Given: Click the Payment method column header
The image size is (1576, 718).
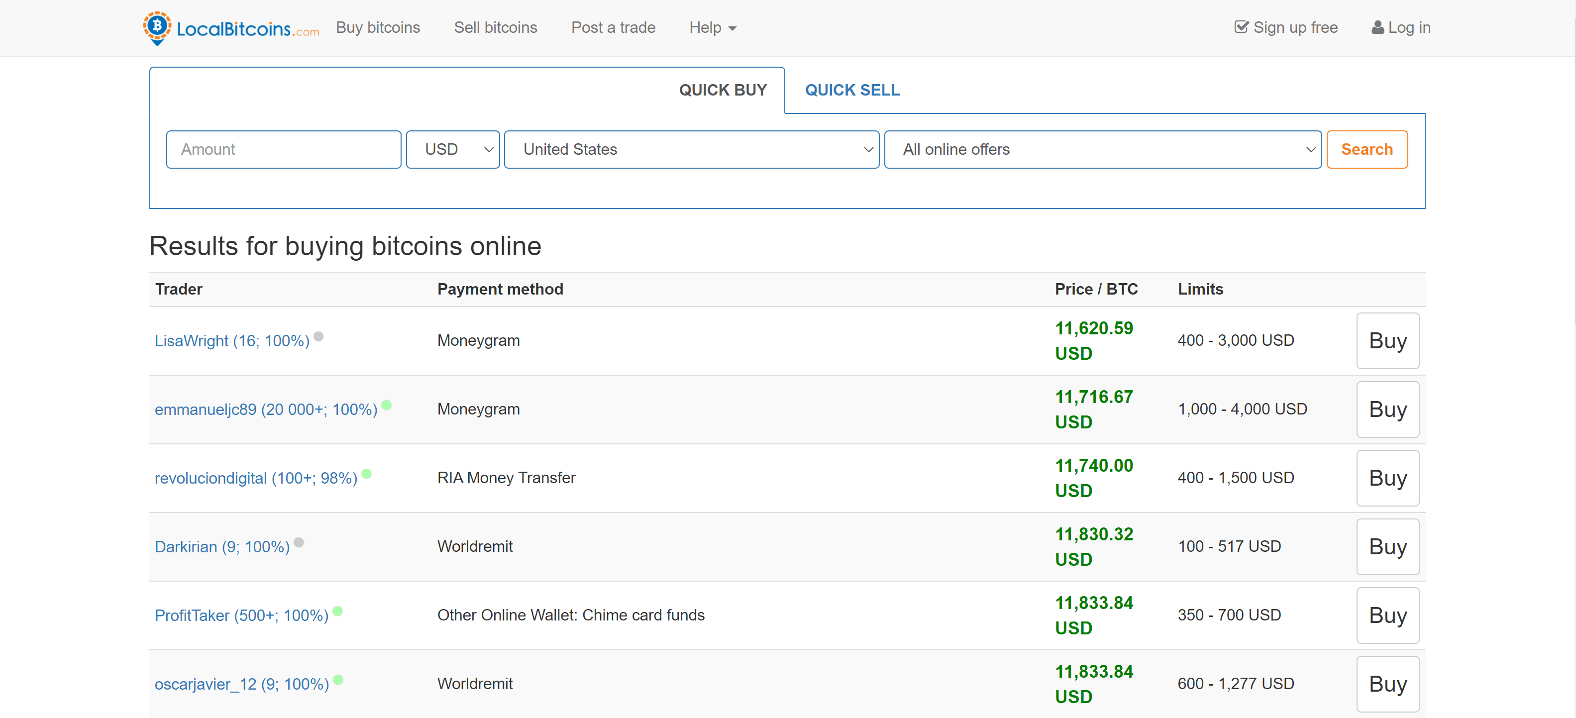Looking at the screenshot, I should tap(500, 289).
